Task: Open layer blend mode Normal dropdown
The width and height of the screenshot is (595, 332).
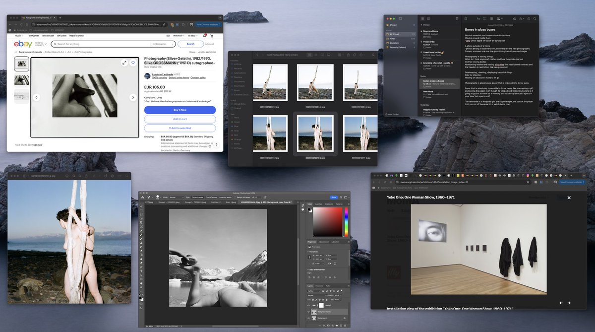Action: pos(316,295)
